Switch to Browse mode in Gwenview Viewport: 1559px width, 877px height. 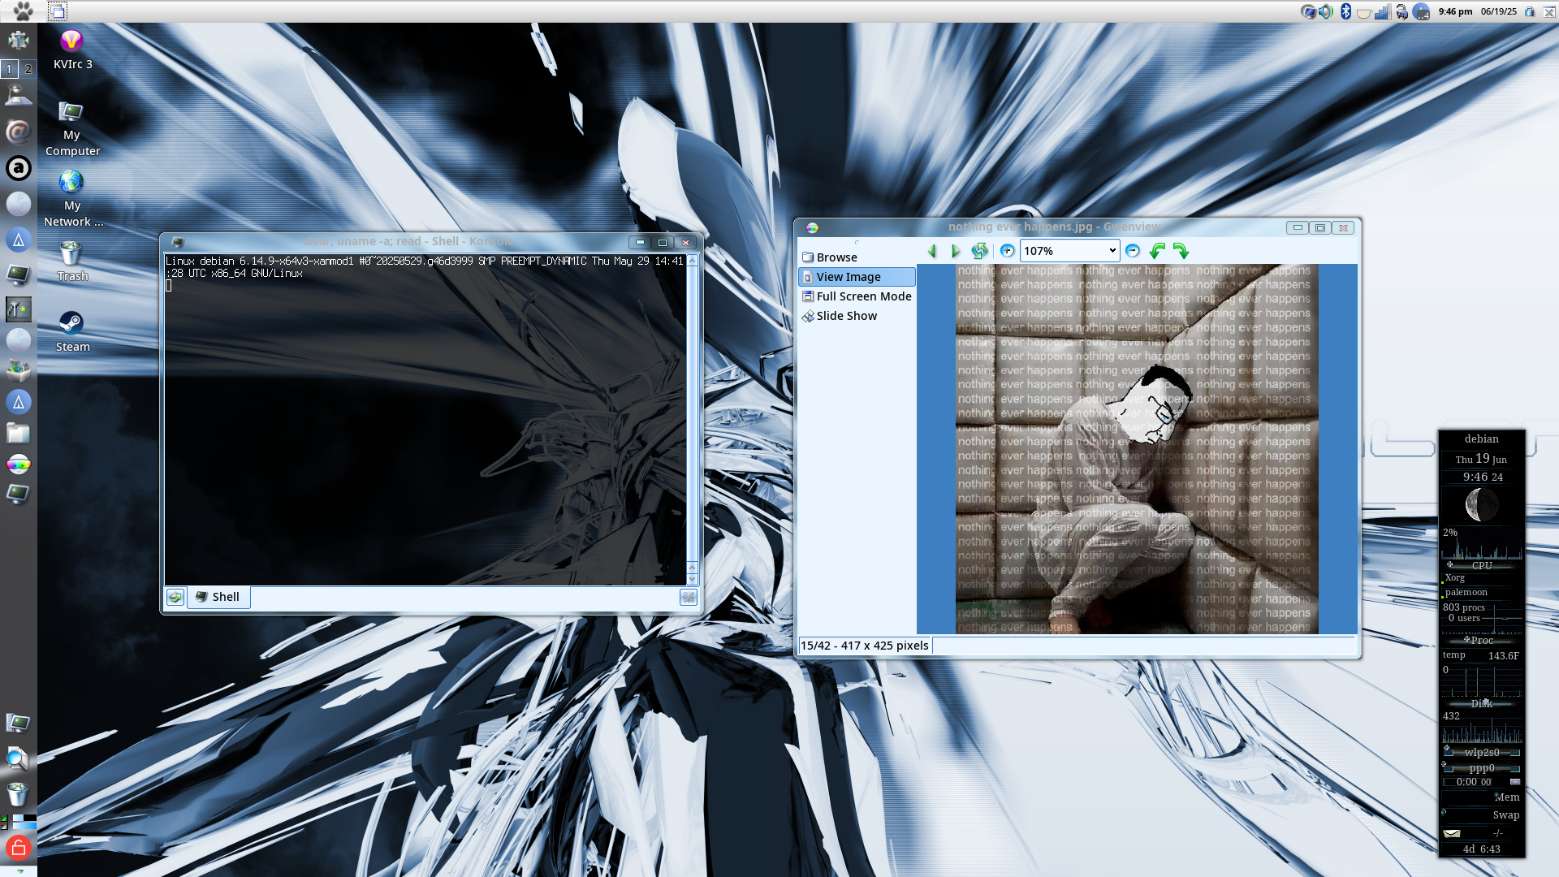pos(857,257)
